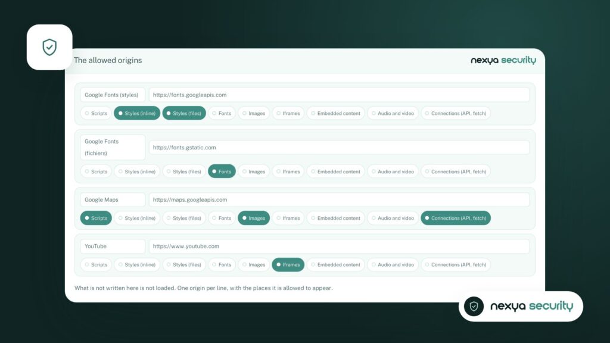The image size is (610, 343).
Task: Enable Audio and video for fonts.gstatic.com
Action: pyautogui.click(x=393, y=171)
